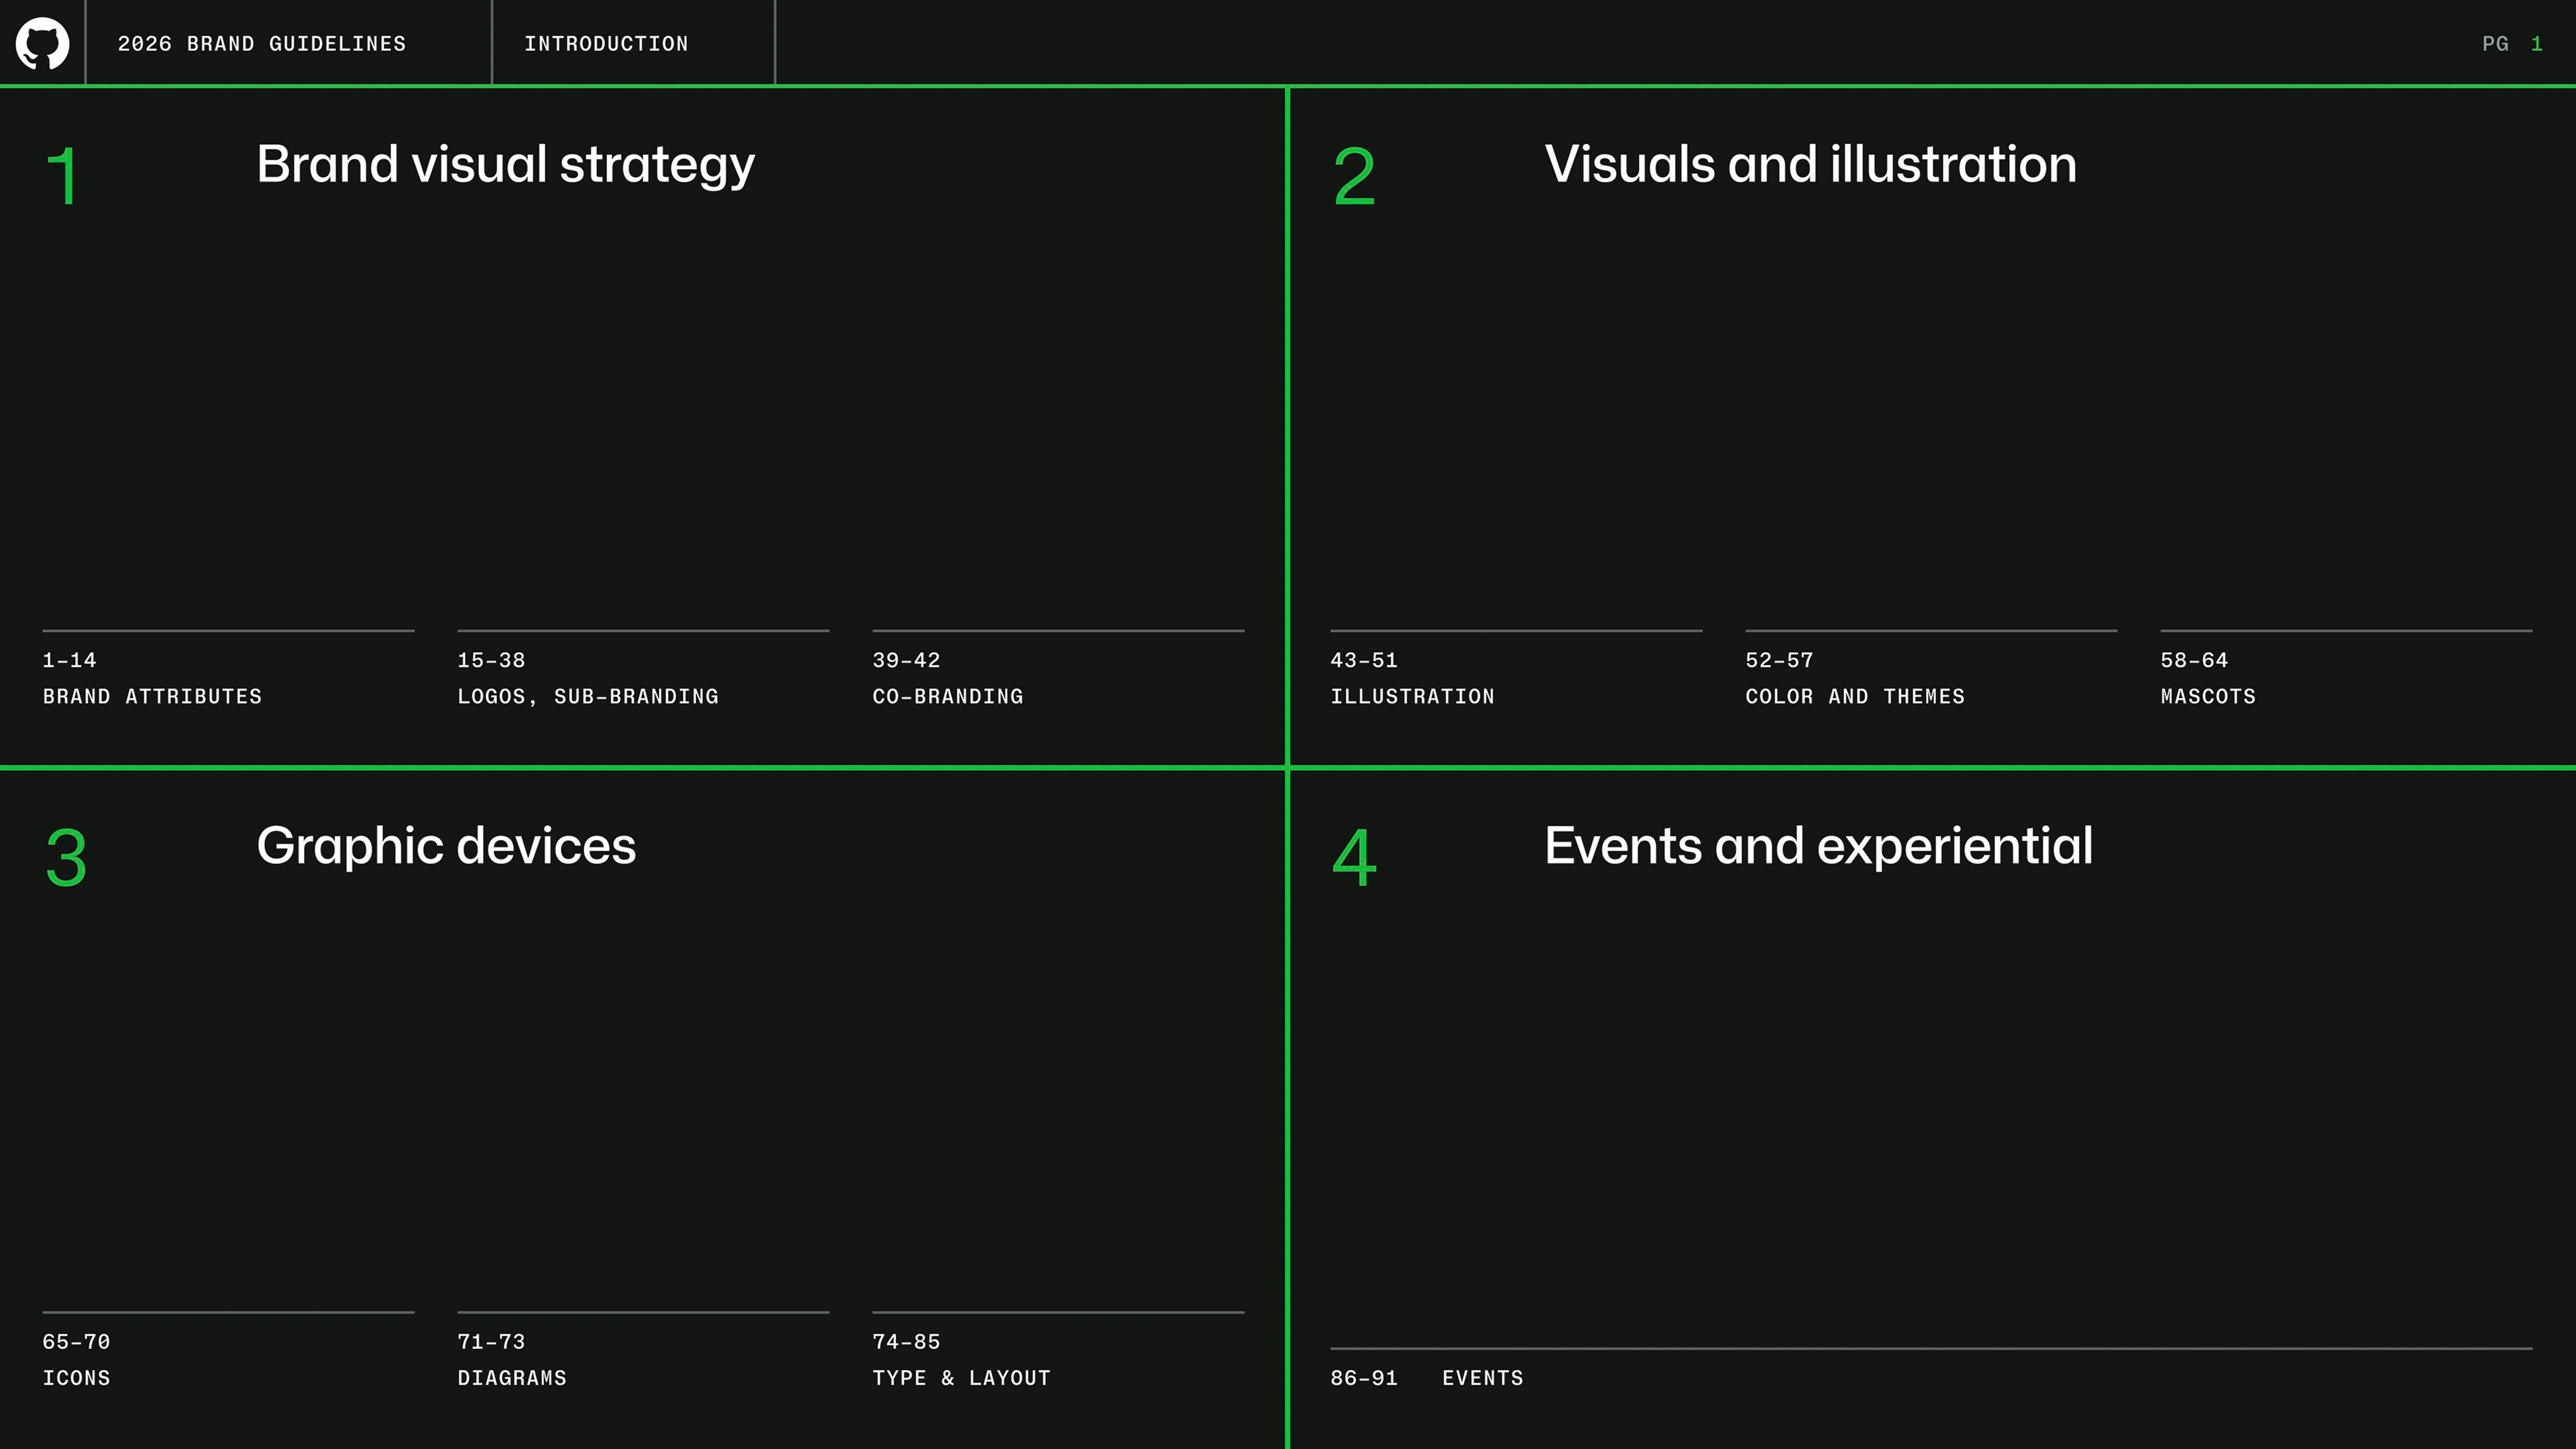The width and height of the screenshot is (2576, 1449).
Task: Click the green section number 1
Action: [x=62, y=176]
